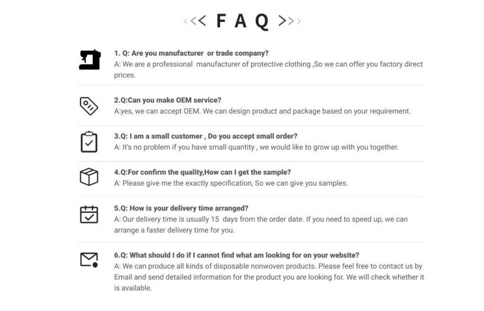
Task: Click the answer about small quantity
Action: [256, 147]
